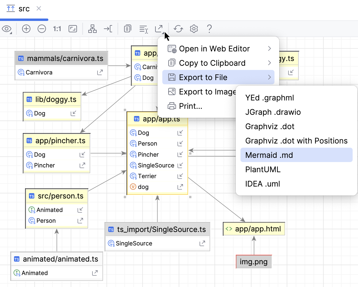Refresh the diagram data
Viewport: 358px width, 287px height.
pos(178,29)
